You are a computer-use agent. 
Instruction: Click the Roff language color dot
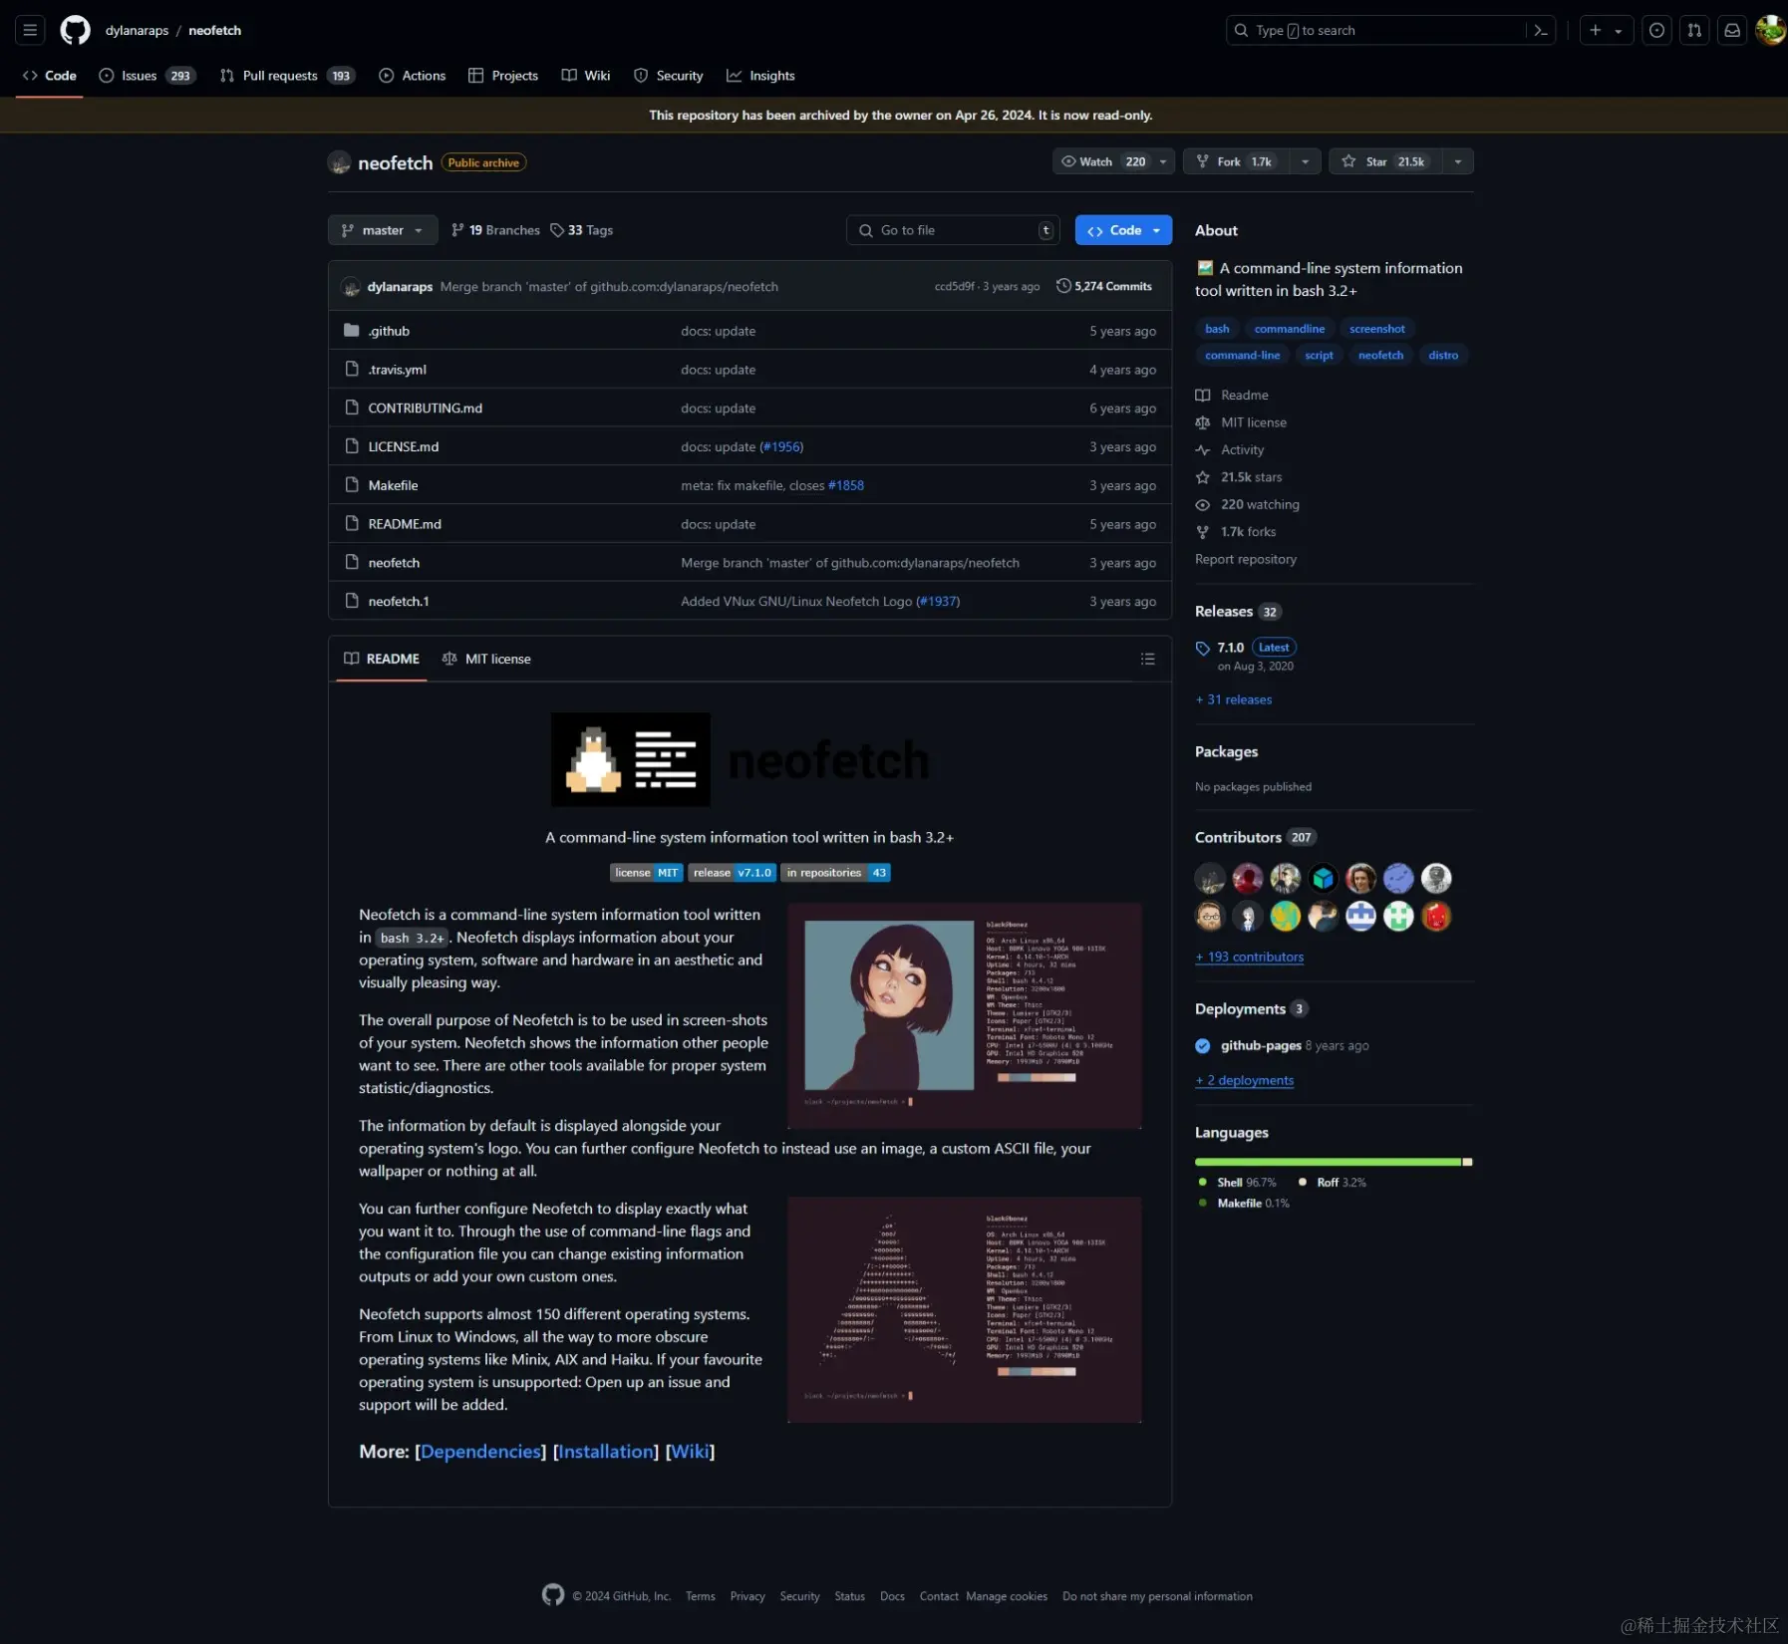tap(1303, 1182)
